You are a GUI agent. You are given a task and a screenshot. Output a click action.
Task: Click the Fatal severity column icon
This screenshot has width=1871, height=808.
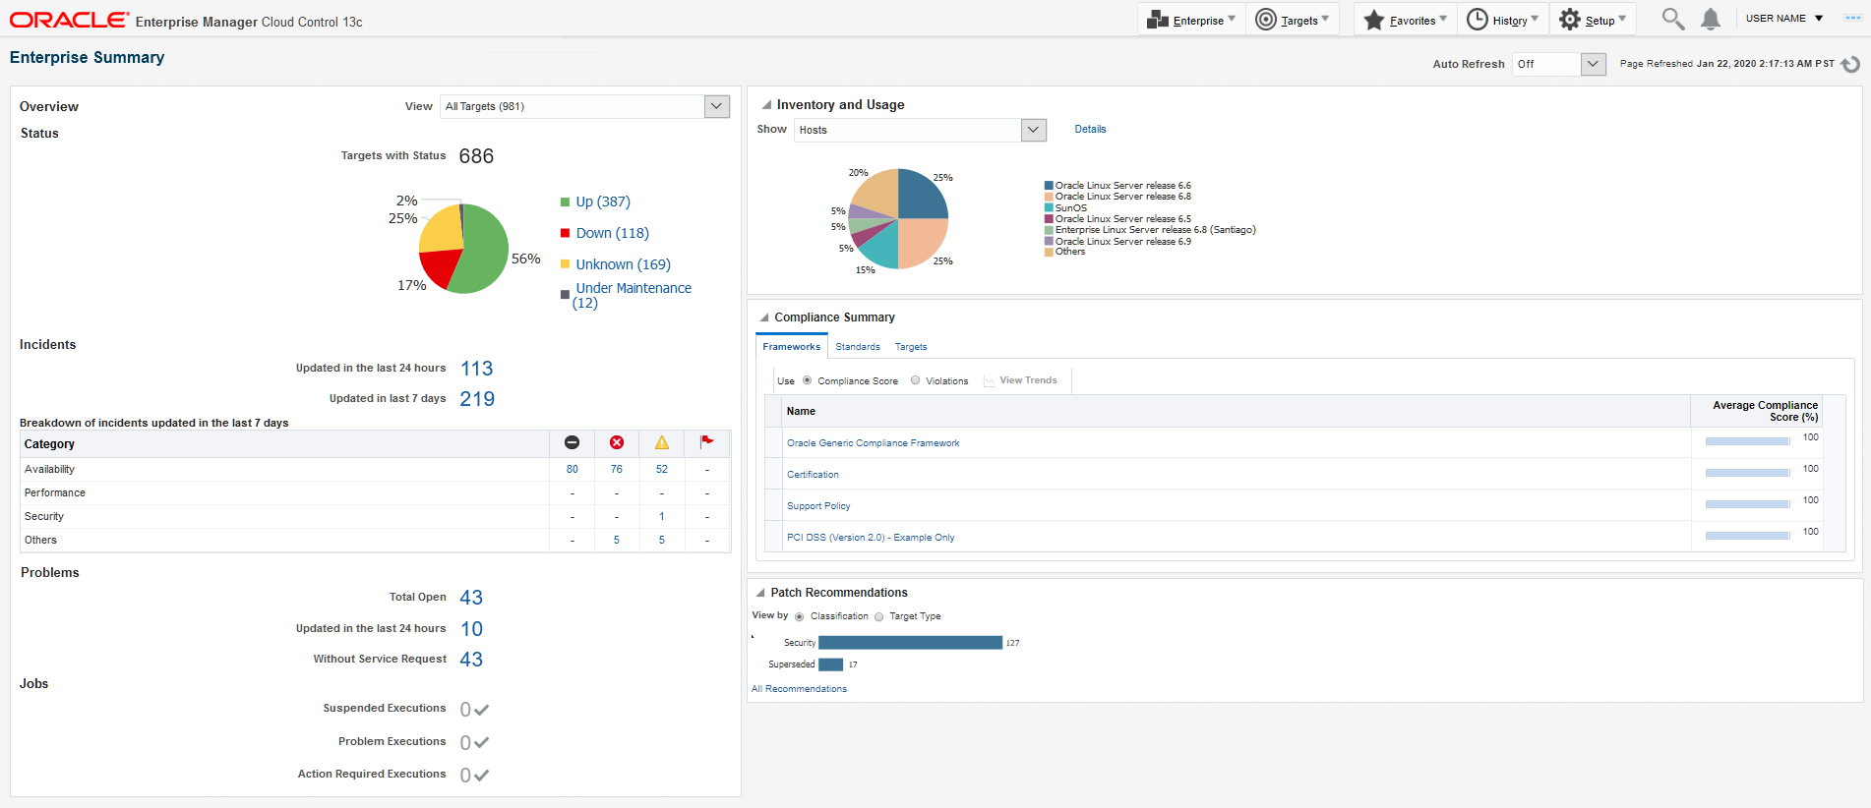click(x=572, y=442)
